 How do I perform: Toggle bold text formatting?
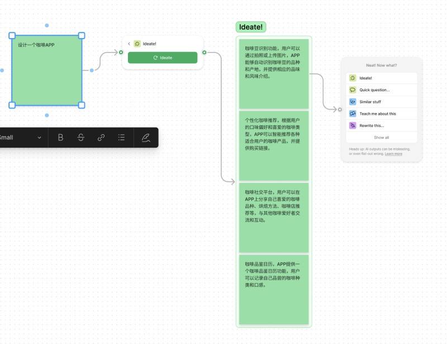tap(61, 138)
